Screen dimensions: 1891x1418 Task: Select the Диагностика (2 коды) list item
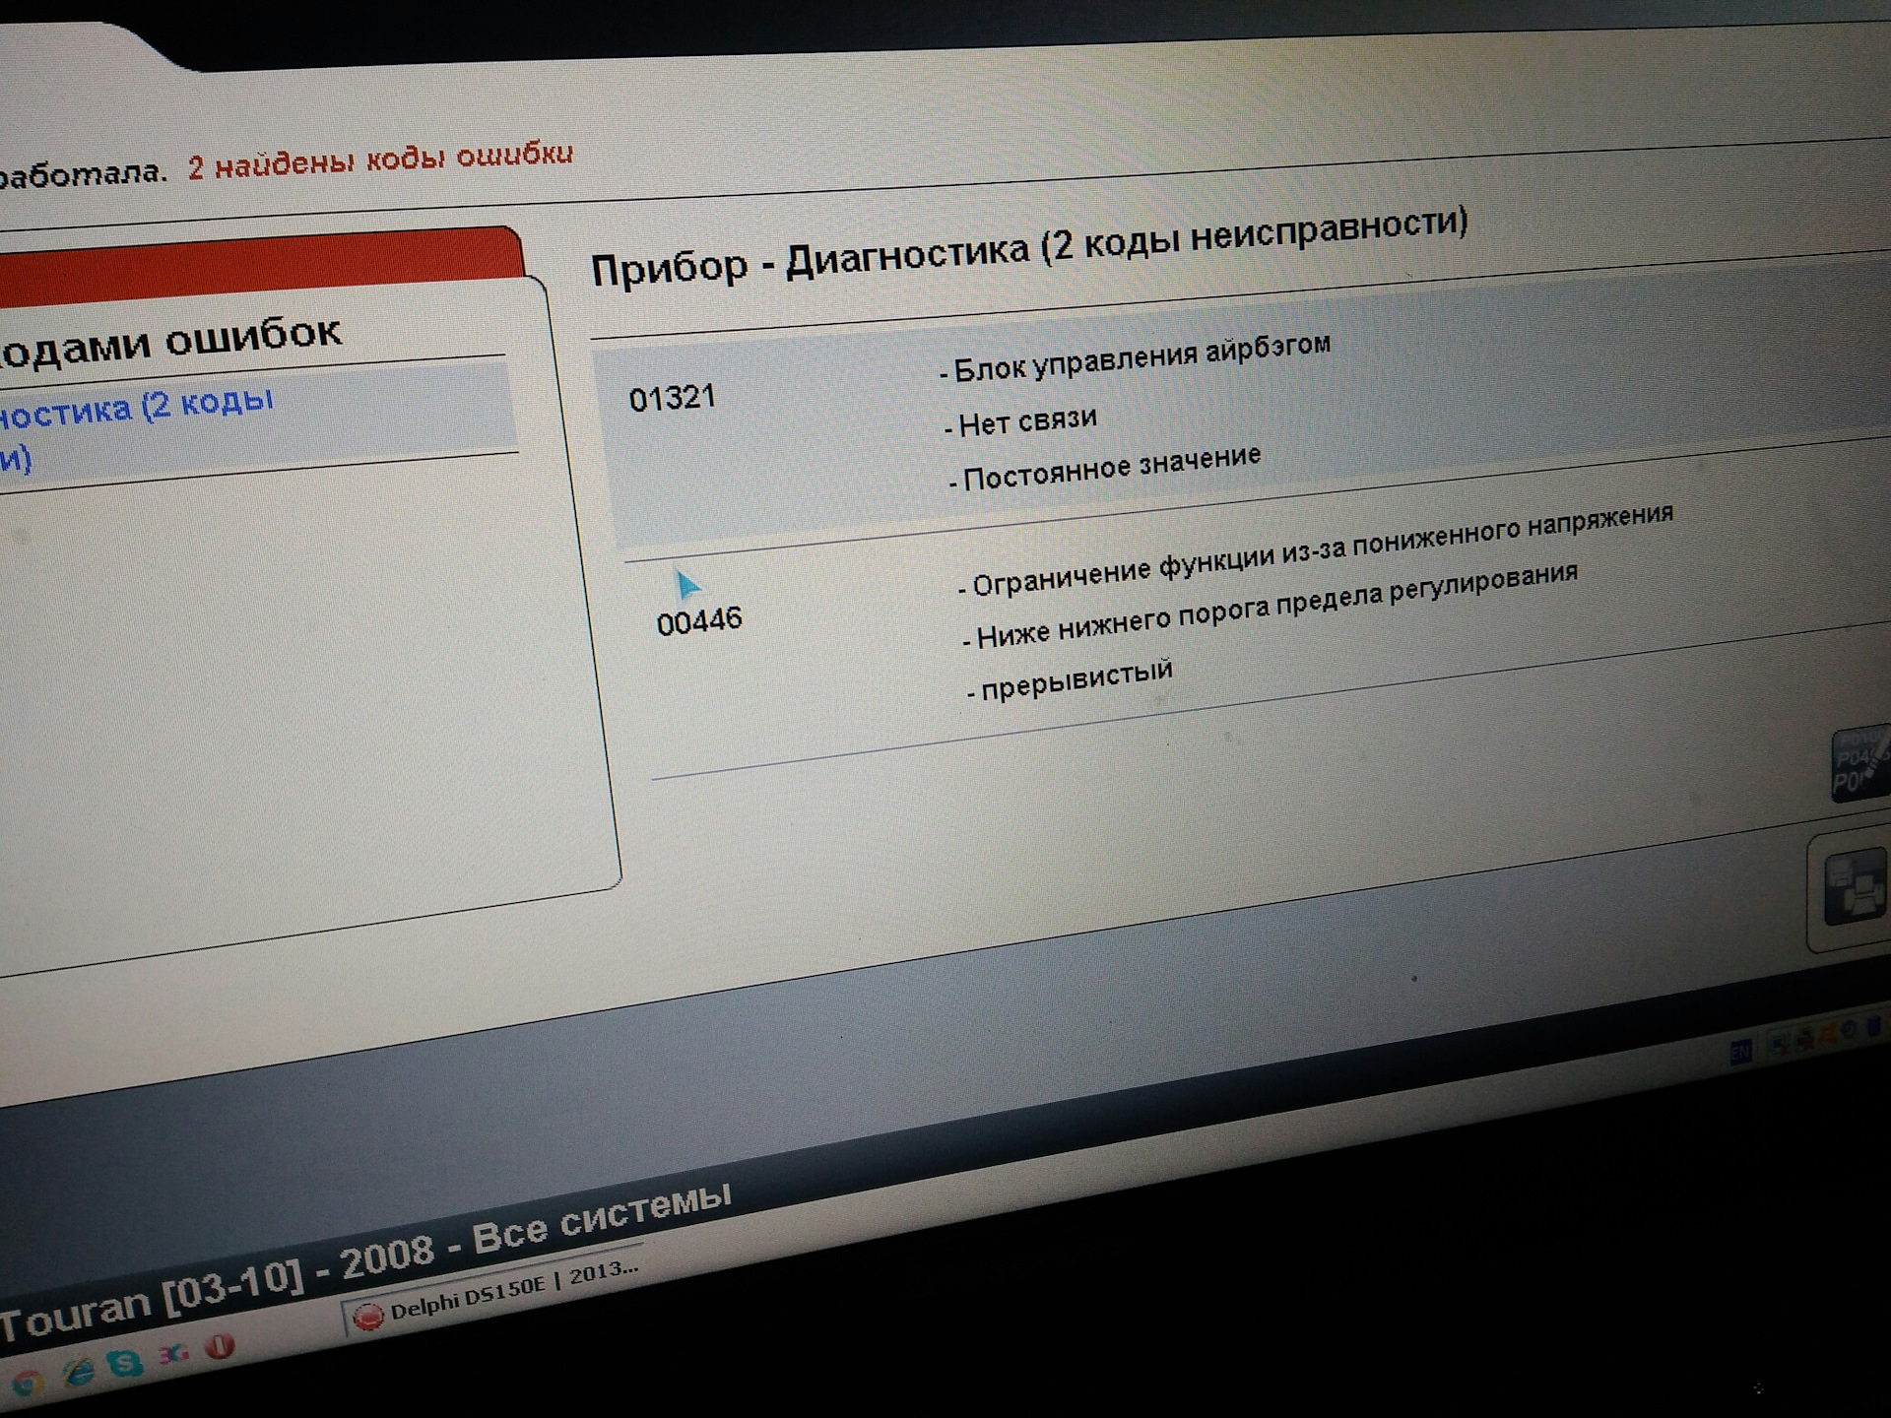tap(258, 421)
